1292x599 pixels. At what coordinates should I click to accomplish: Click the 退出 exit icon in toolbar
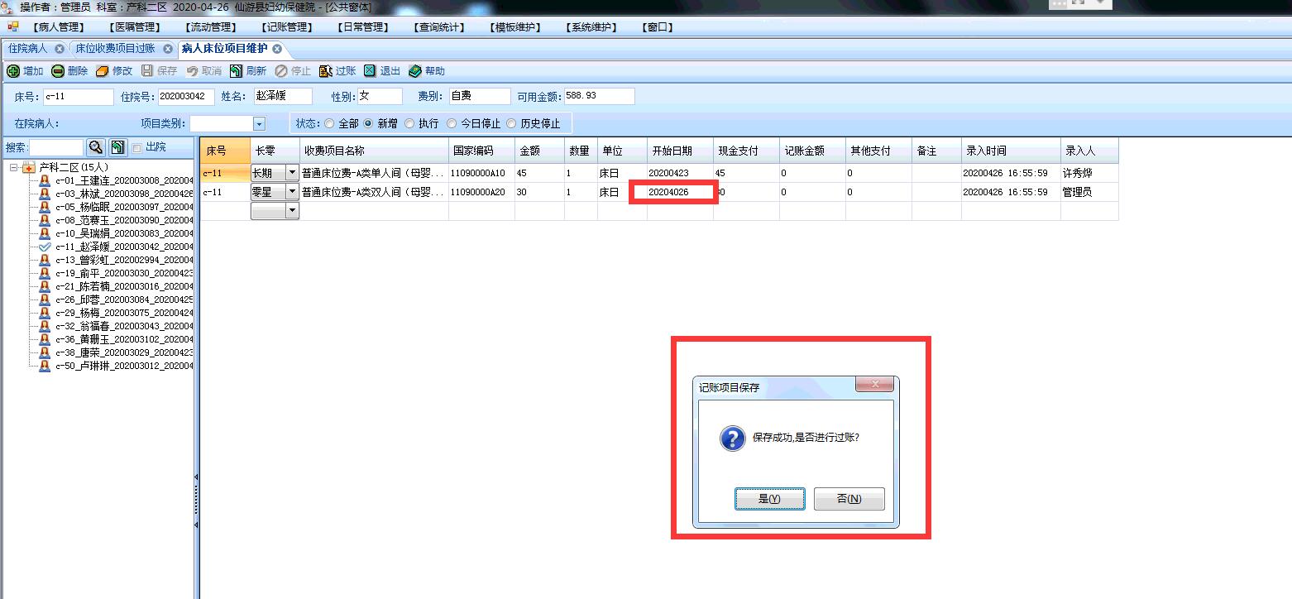pyautogui.click(x=371, y=71)
